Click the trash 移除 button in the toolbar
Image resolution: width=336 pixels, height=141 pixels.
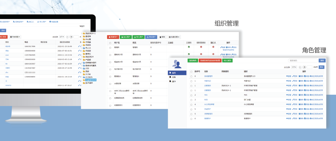[161, 37]
